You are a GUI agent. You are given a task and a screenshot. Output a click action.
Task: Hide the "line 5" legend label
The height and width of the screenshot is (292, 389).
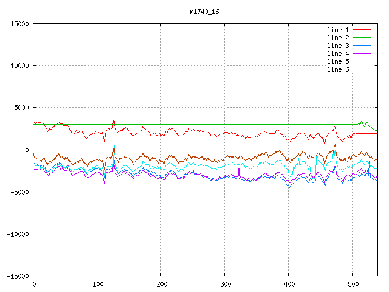(338, 61)
